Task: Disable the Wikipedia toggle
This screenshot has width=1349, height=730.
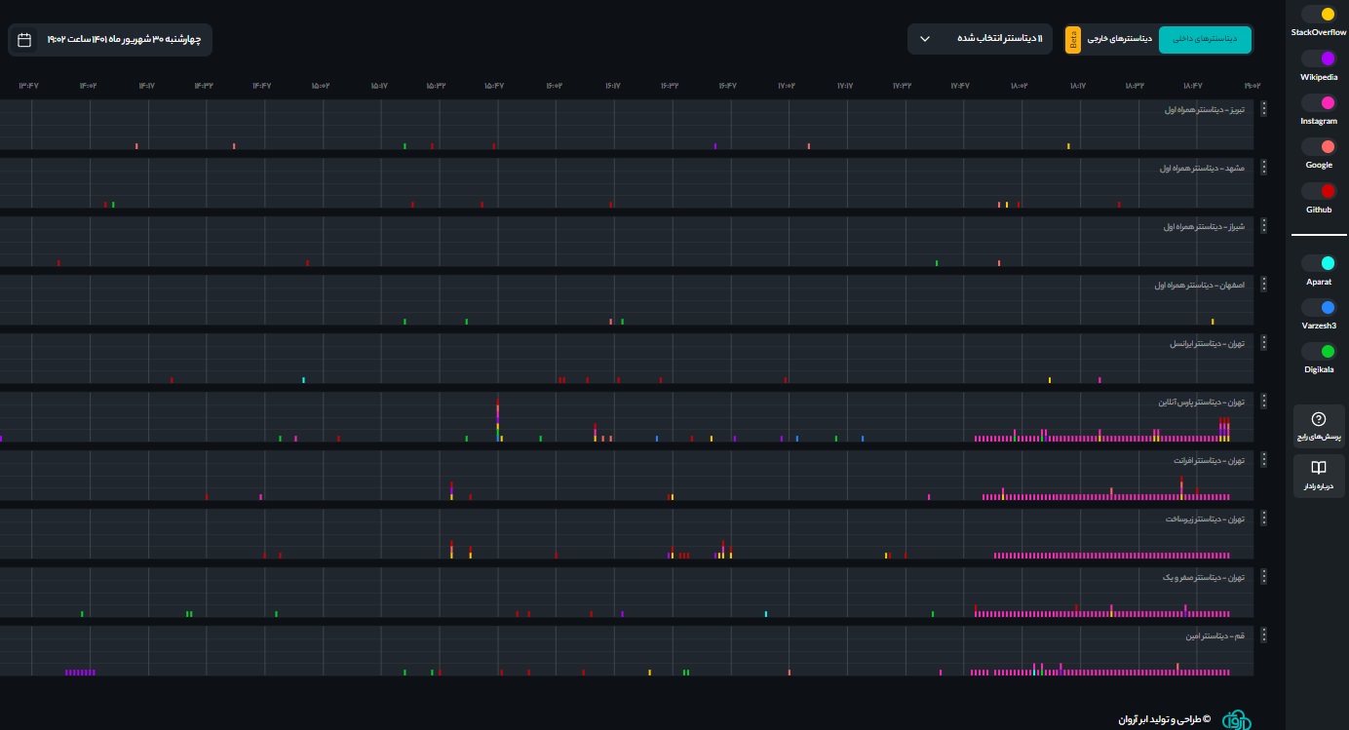Action: (x=1318, y=58)
